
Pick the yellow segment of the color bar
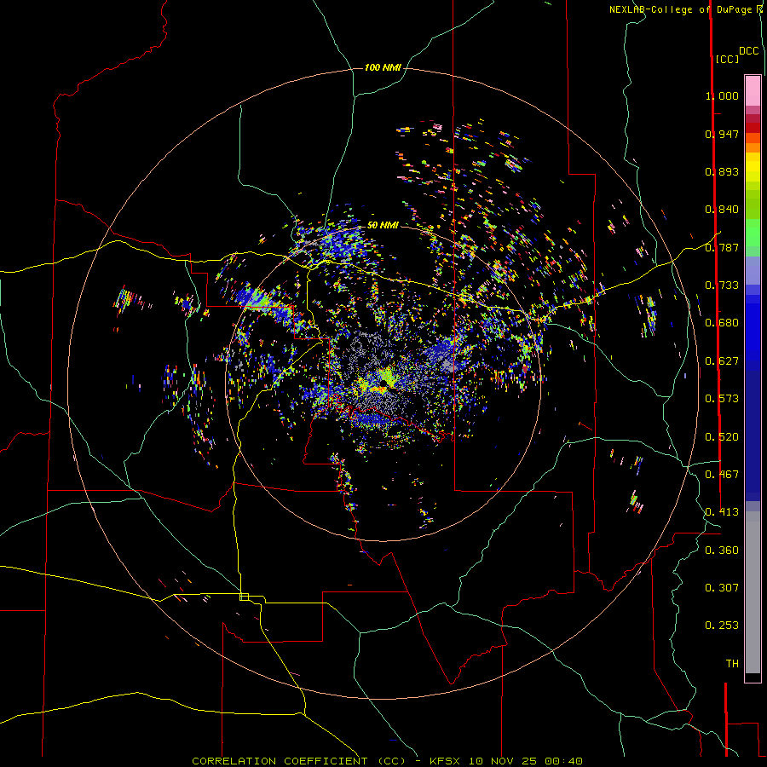point(753,167)
